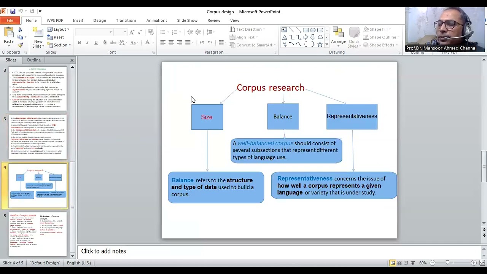The height and width of the screenshot is (274, 487).
Task: Toggle Text Shadow formatting
Action: pyautogui.click(x=105, y=43)
